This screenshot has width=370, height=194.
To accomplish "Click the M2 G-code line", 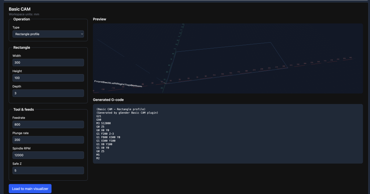I will pyautogui.click(x=98, y=158).
